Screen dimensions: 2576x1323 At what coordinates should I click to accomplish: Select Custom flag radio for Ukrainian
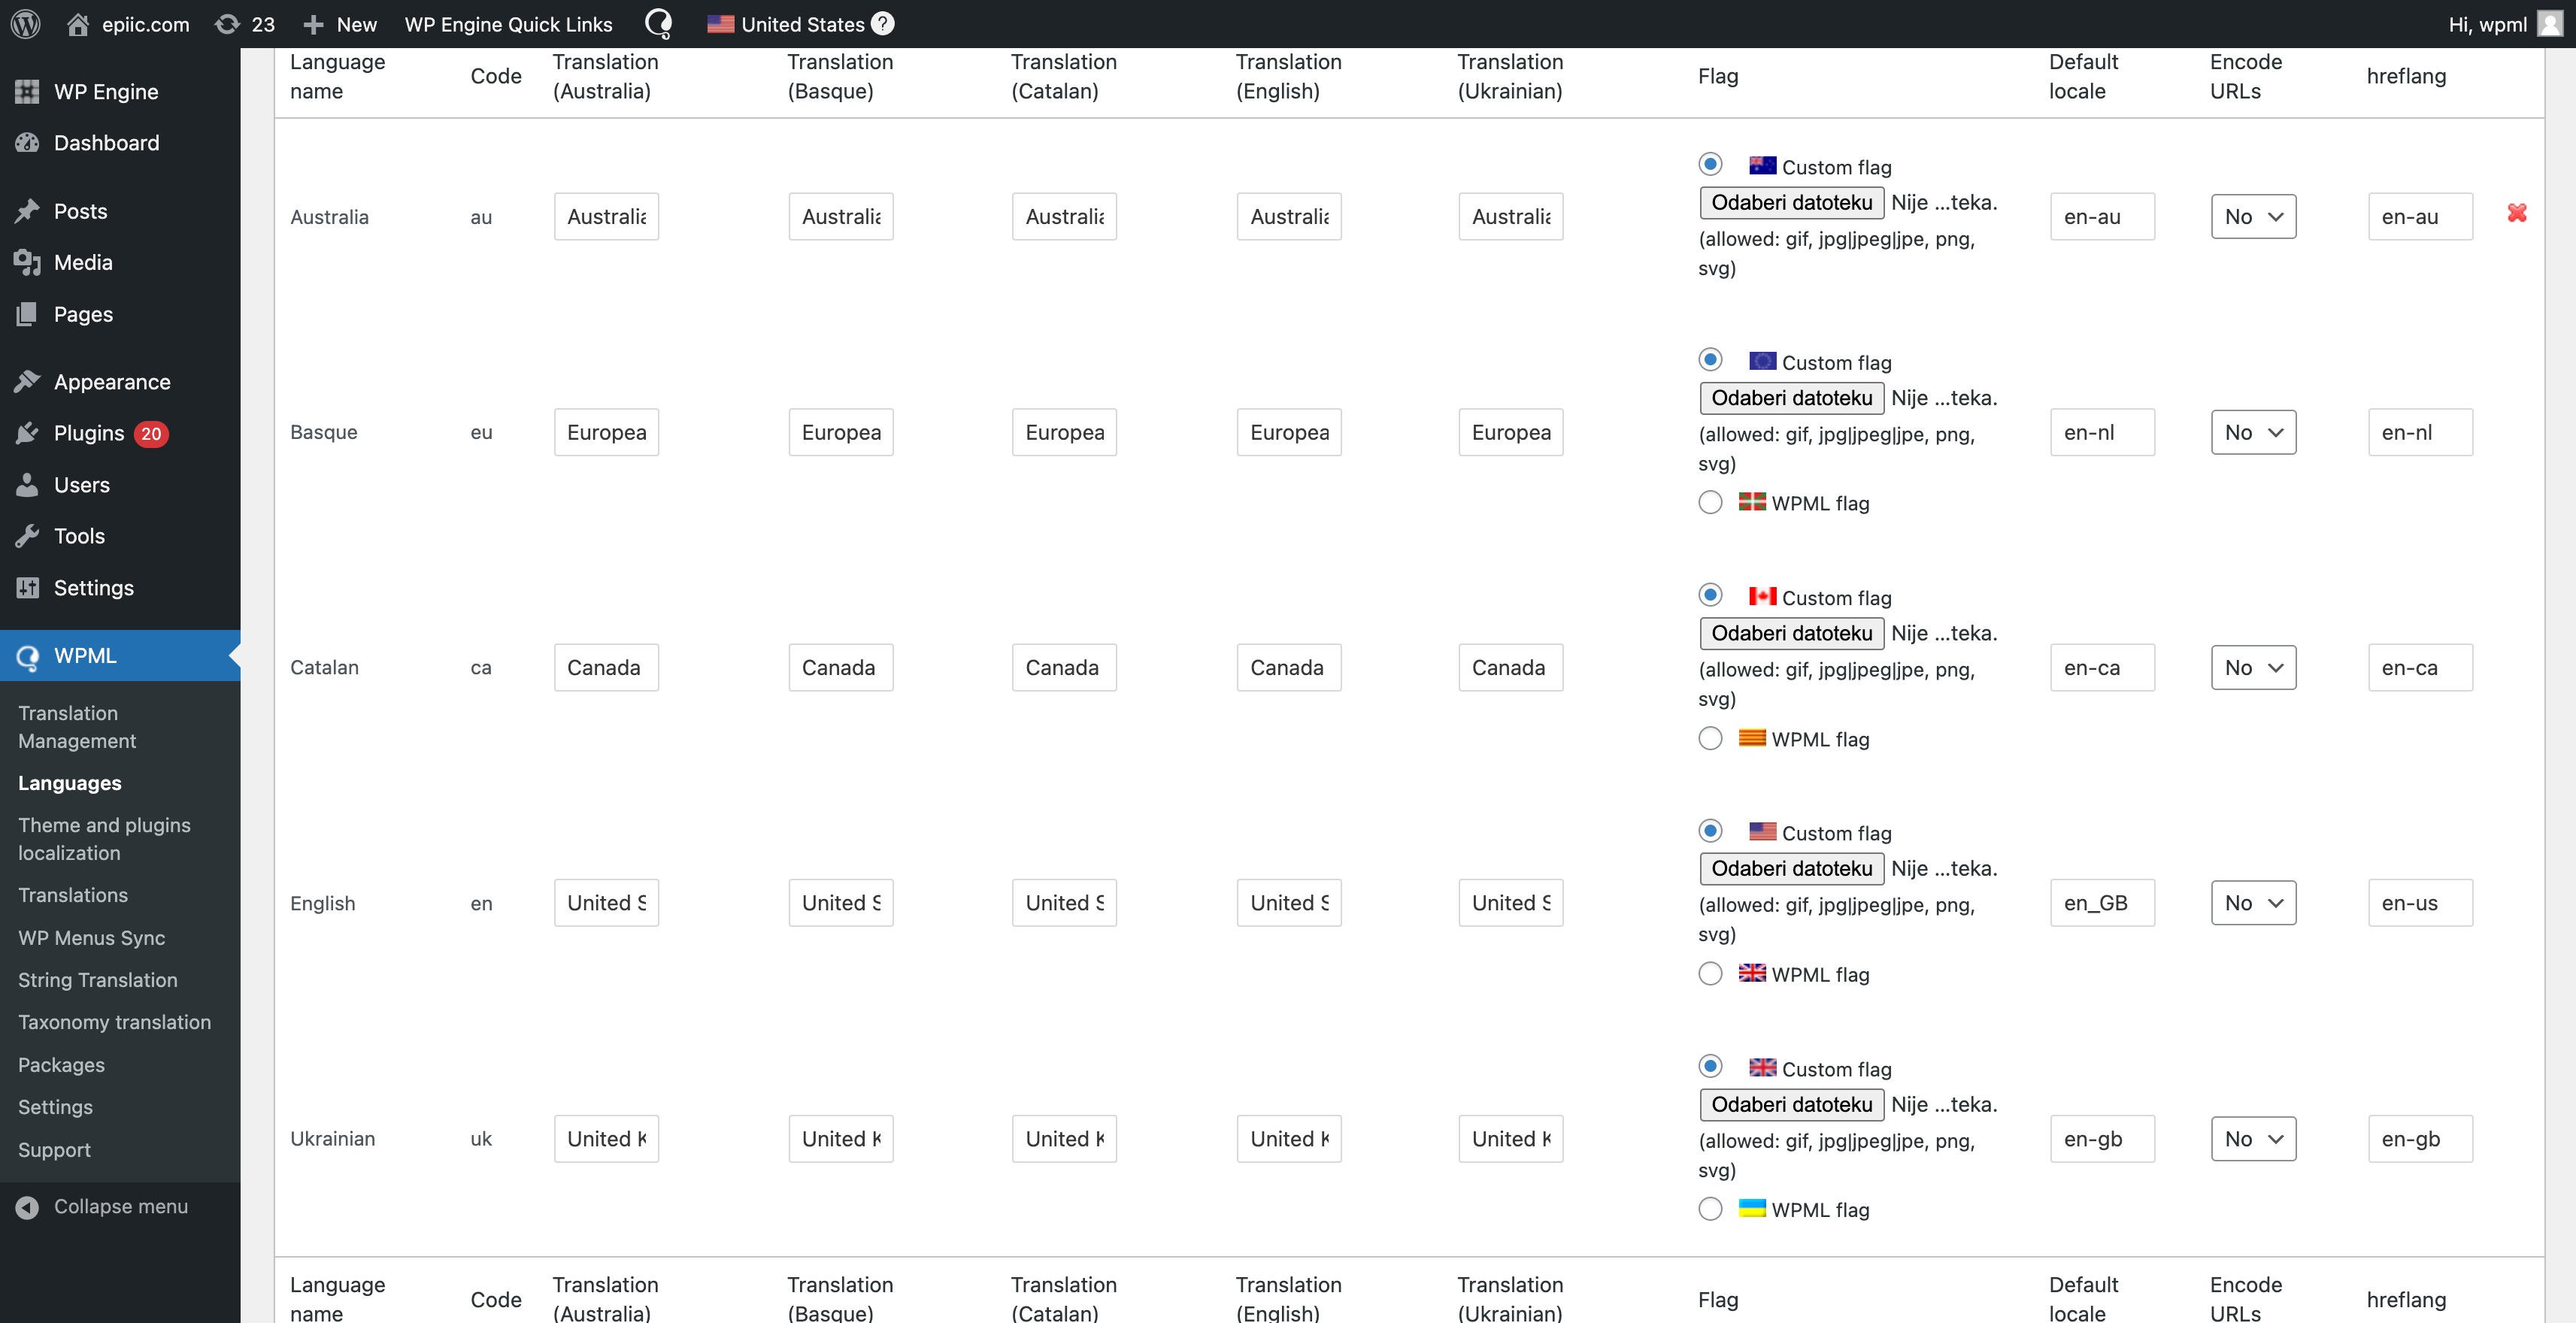(1710, 1066)
